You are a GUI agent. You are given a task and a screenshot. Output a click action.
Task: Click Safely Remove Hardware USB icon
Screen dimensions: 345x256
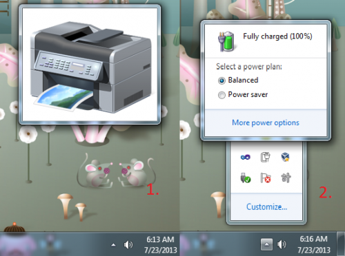(x=246, y=178)
